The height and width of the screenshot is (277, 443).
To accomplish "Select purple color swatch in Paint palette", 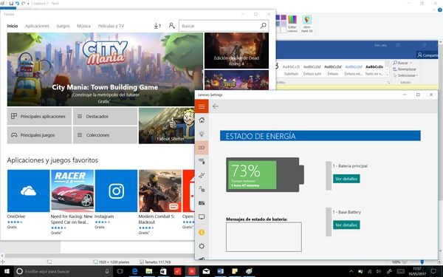I will tap(284, 18).
